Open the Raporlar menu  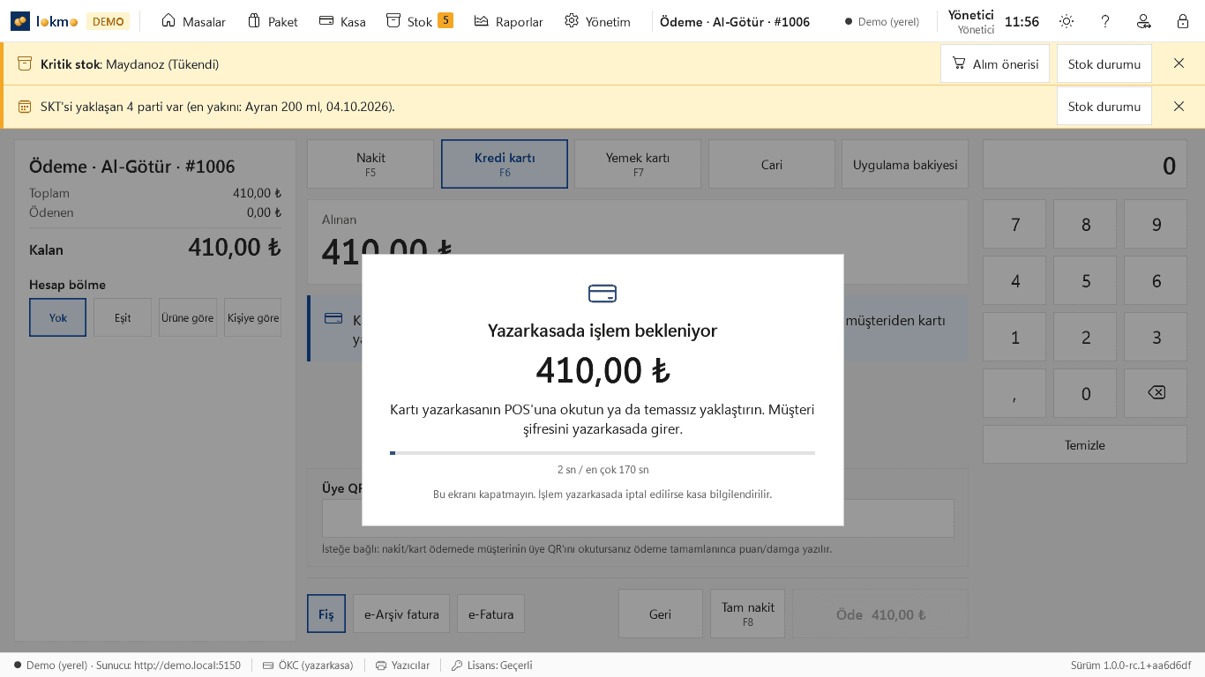click(509, 21)
